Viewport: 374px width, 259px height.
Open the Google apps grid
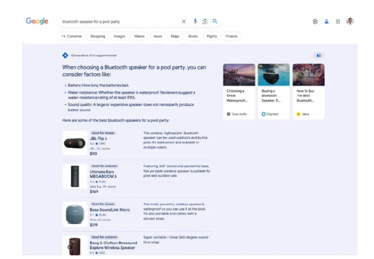tap(338, 21)
